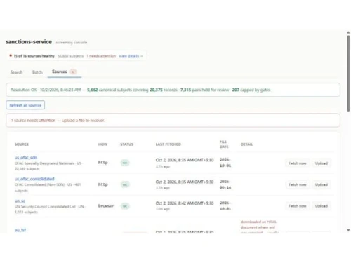Click the DETAIL column header
The width and height of the screenshot is (351, 263).
246,144
